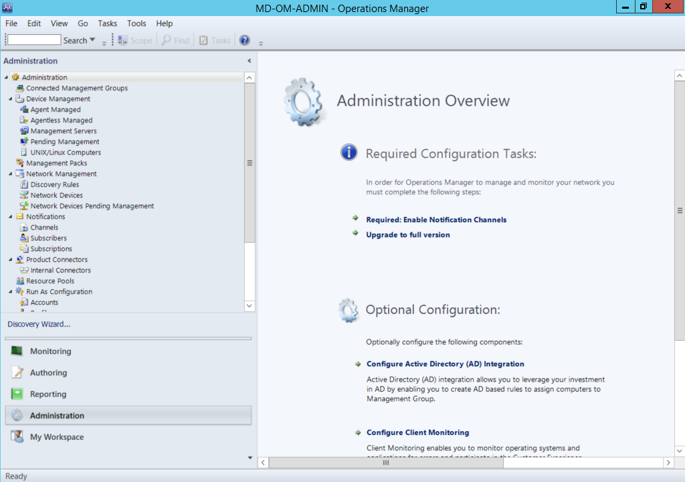Collapse the Administration pane with the chevron
Viewport: 685px width, 482px height.
tap(248, 60)
